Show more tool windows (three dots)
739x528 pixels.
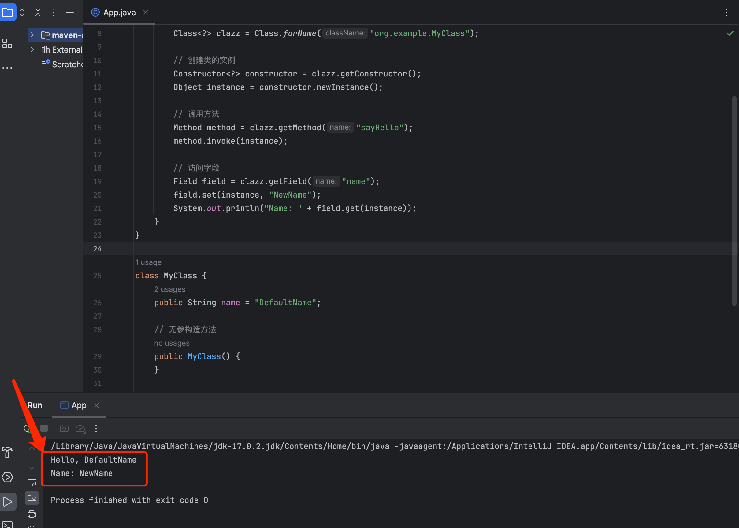(7, 68)
